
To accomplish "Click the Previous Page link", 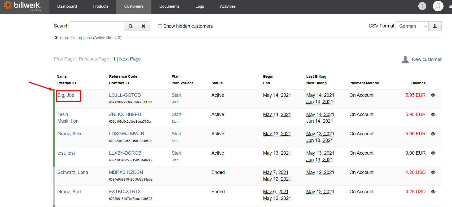I will [94, 59].
